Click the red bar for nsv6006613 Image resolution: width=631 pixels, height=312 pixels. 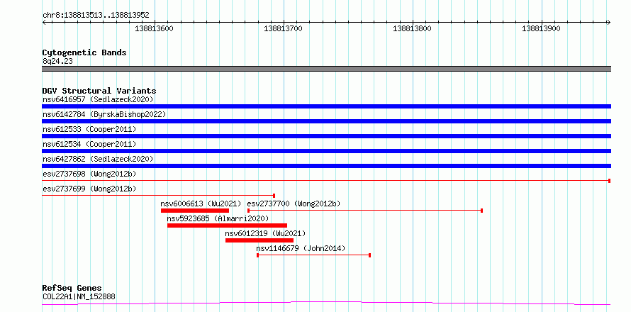pos(195,211)
